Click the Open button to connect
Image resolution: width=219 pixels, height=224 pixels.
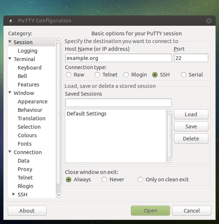[150, 210]
